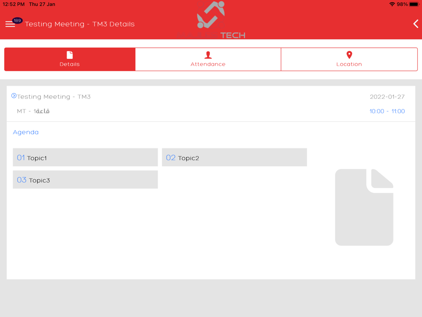The width and height of the screenshot is (422, 317).
Task: Click the MT room name text
Action: pyautogui.click(x=33, y=111)
